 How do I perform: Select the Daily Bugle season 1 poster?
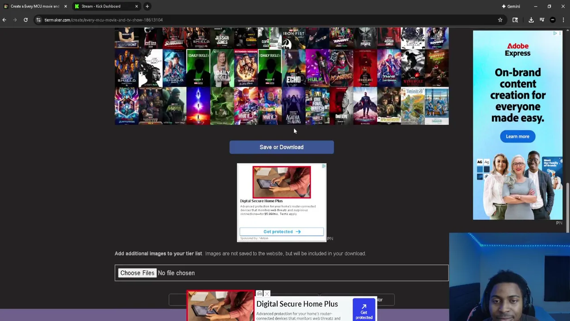[198, 68]
